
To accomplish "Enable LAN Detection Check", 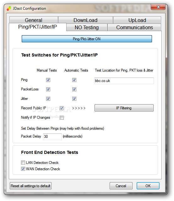I will [23, 163].
